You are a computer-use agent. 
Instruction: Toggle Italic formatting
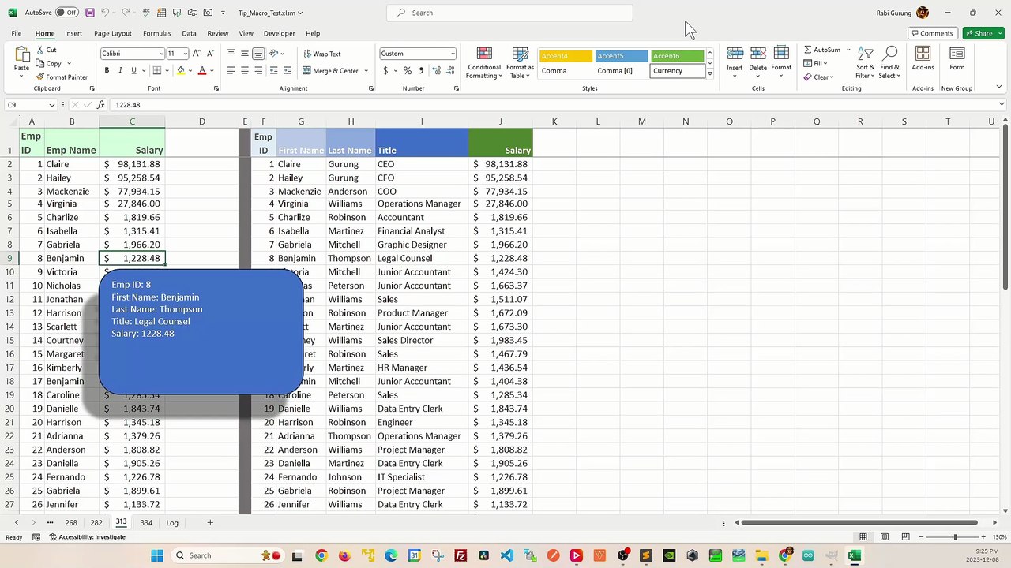click(x=120, y=70)
